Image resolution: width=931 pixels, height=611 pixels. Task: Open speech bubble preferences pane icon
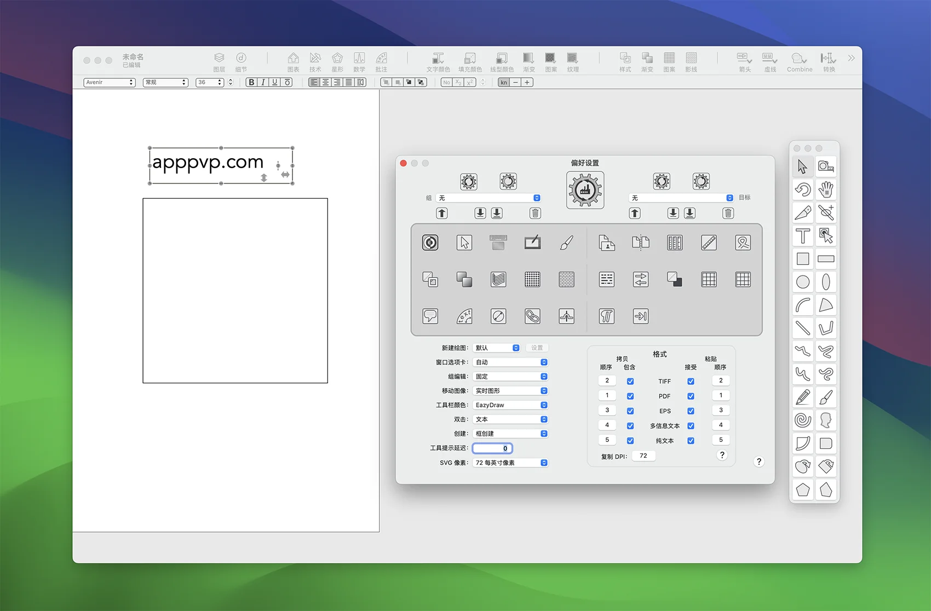430,316
